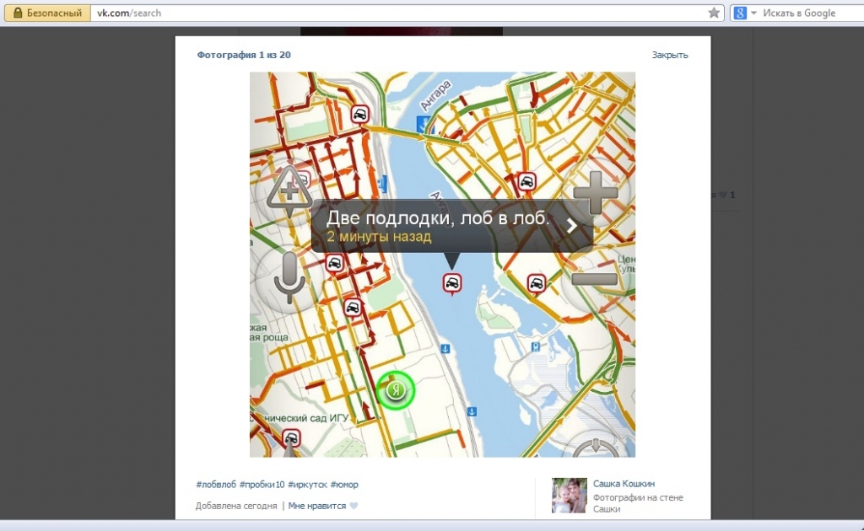Click the map zoom-in plus button
Image resolution: width=864 pixels, height=531 pixels.
click(x=595, y=192)
